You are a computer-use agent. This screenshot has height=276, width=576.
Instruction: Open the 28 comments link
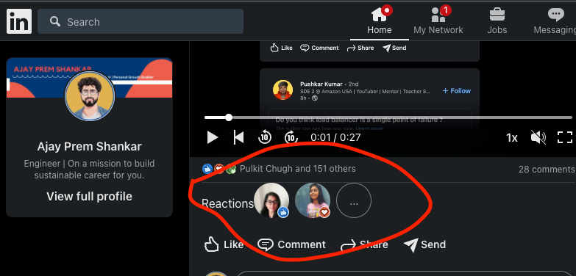547,169
